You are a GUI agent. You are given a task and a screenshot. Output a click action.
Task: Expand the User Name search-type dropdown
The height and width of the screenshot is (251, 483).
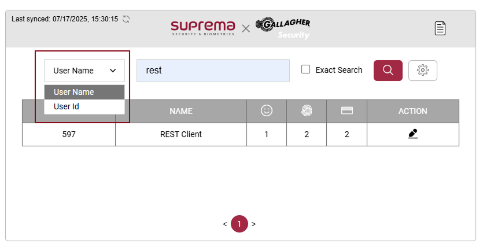[84, 71]
